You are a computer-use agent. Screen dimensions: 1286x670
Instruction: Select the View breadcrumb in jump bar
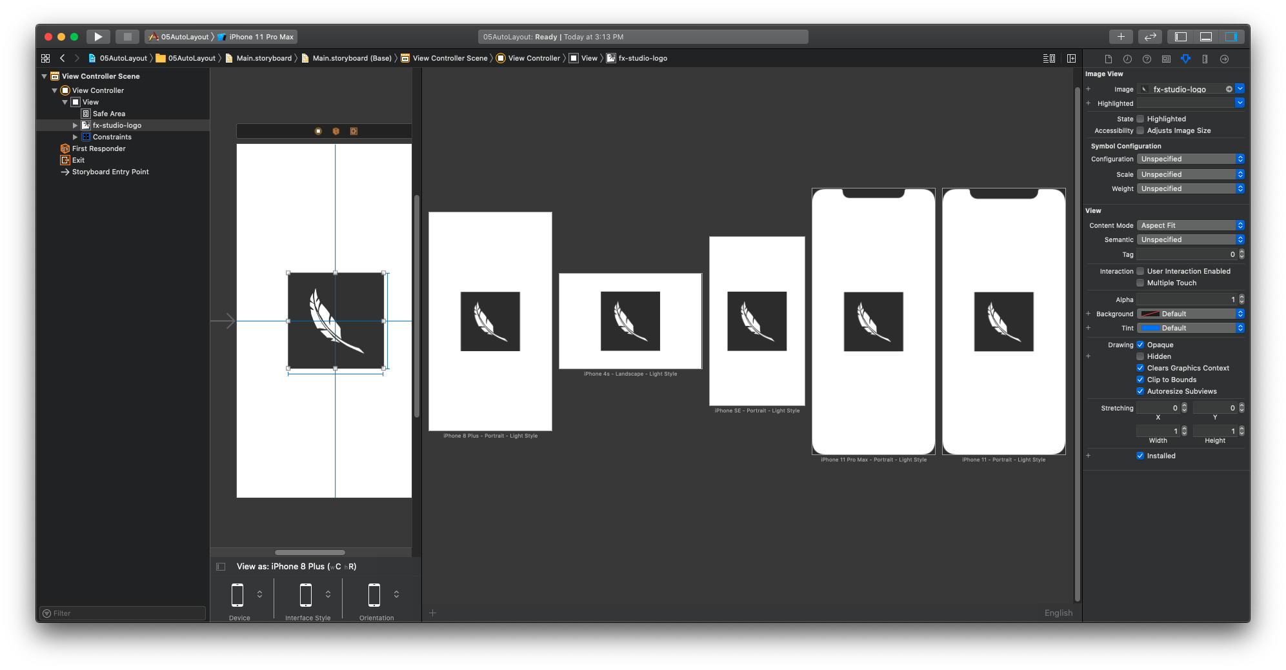(583, 58)
